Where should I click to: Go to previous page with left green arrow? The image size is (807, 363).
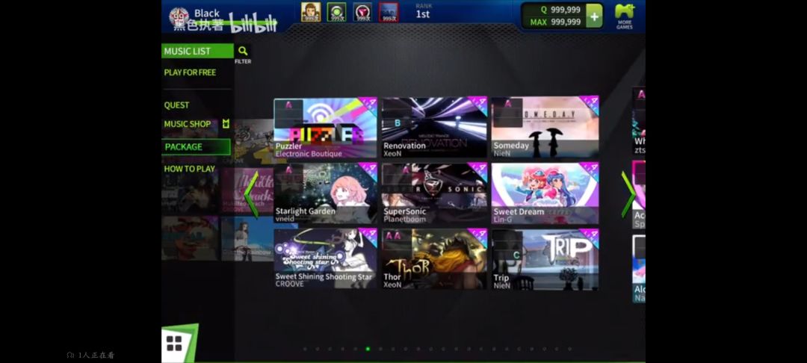pos(251,194)
